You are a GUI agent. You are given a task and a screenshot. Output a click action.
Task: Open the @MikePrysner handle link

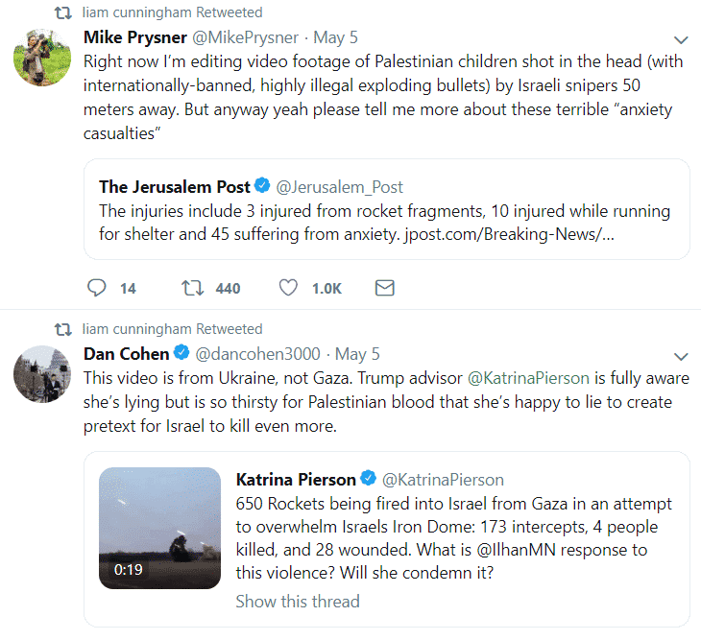coord(245,37)
